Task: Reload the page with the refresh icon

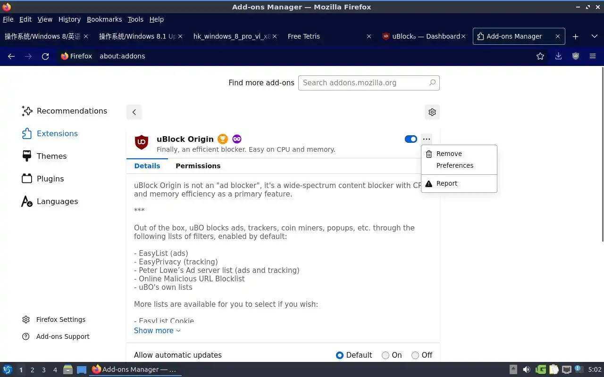Action: pos(45,56)
